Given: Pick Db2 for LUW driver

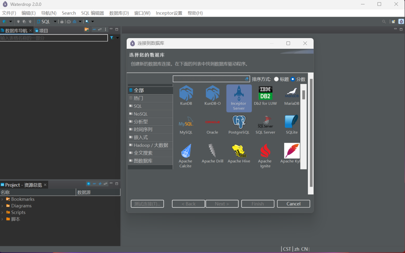Looking at the screenshot, I should point(265,95).
